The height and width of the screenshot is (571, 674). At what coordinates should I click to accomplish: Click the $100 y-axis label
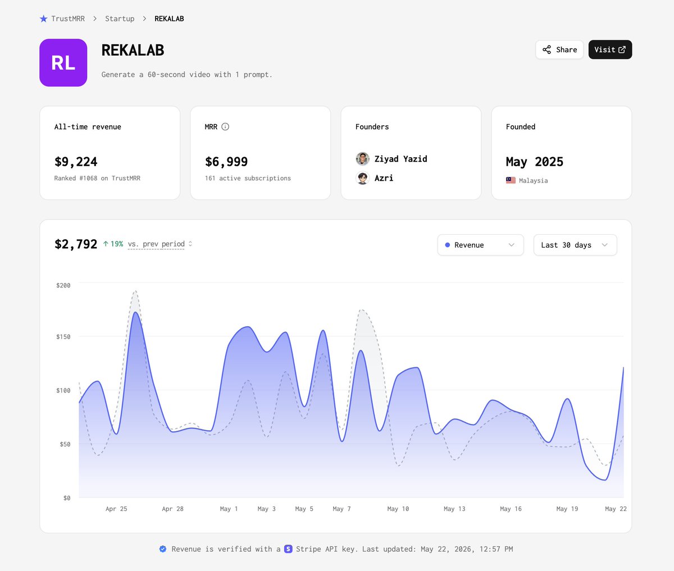(x=63, y=390)
